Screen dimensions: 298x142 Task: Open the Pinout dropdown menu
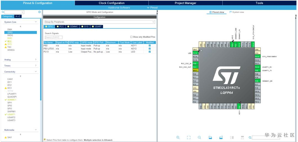pos(152,8)
